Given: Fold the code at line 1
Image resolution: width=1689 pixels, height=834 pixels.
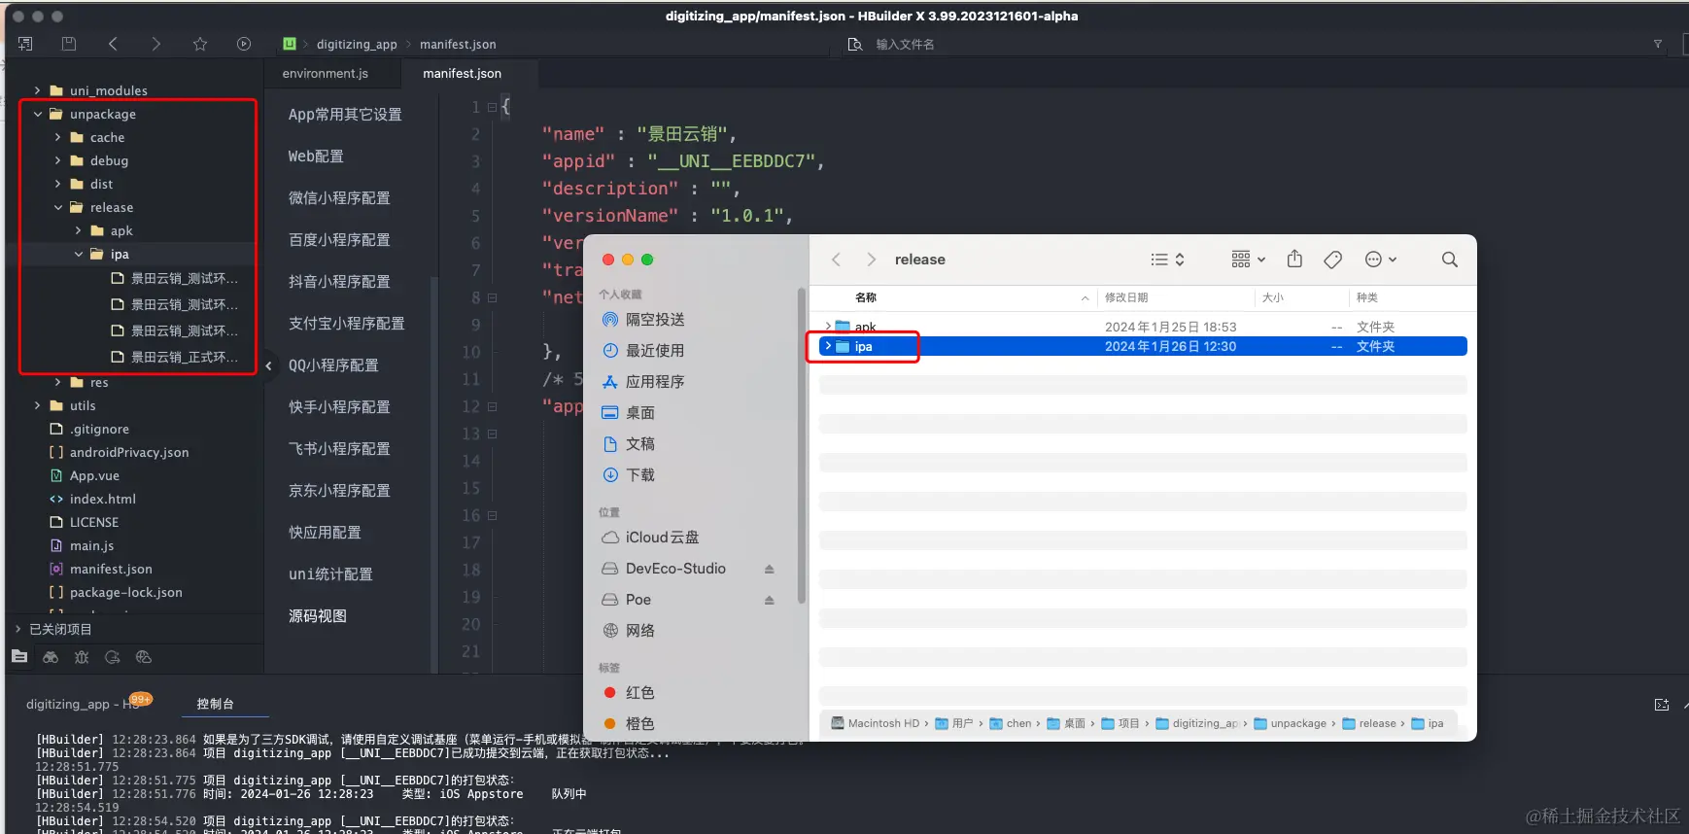Looking at the screenshot, I should coord(492,107).
